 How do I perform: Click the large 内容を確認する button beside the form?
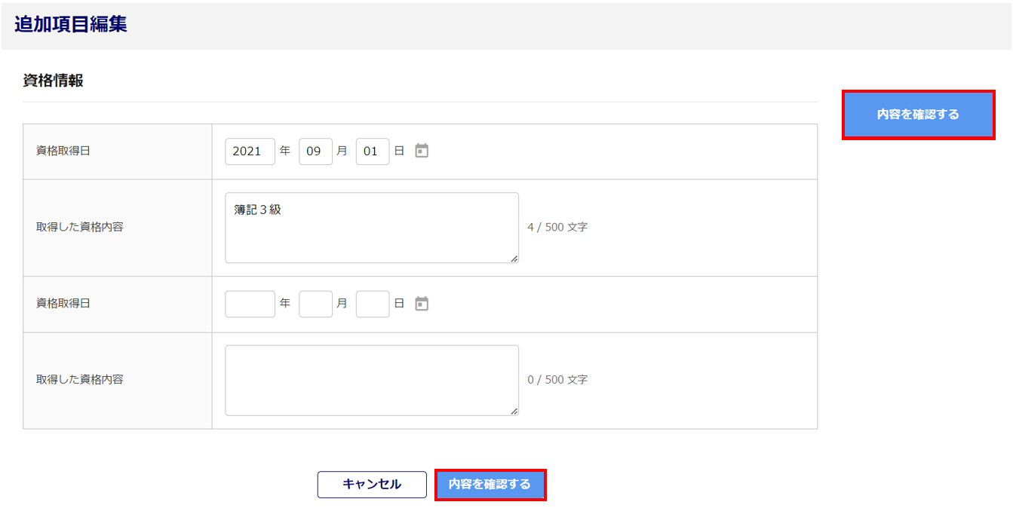point(918,115)
